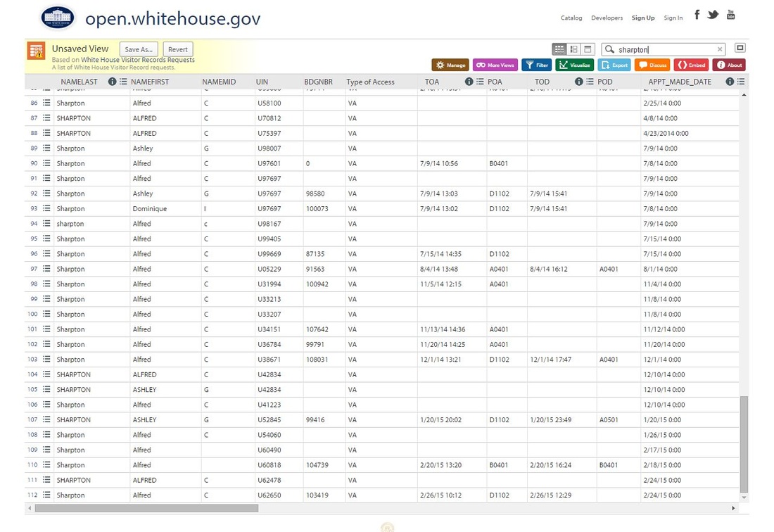Open the Manage panel

(450, 65)
